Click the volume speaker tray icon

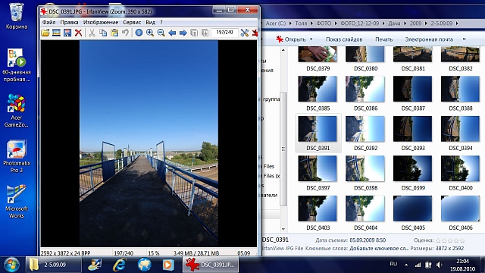tap(440, 265)
